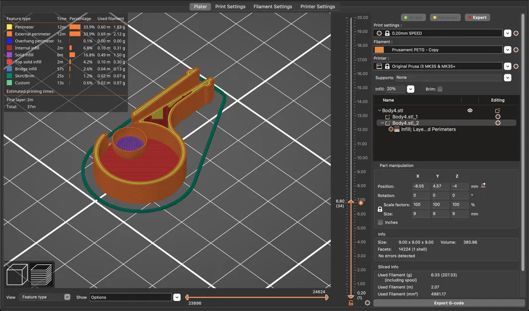The width and height of the screenshot is (529, 311).
Task: Click the lock icon below the layer slider
Action: click(x=351, y=303)
